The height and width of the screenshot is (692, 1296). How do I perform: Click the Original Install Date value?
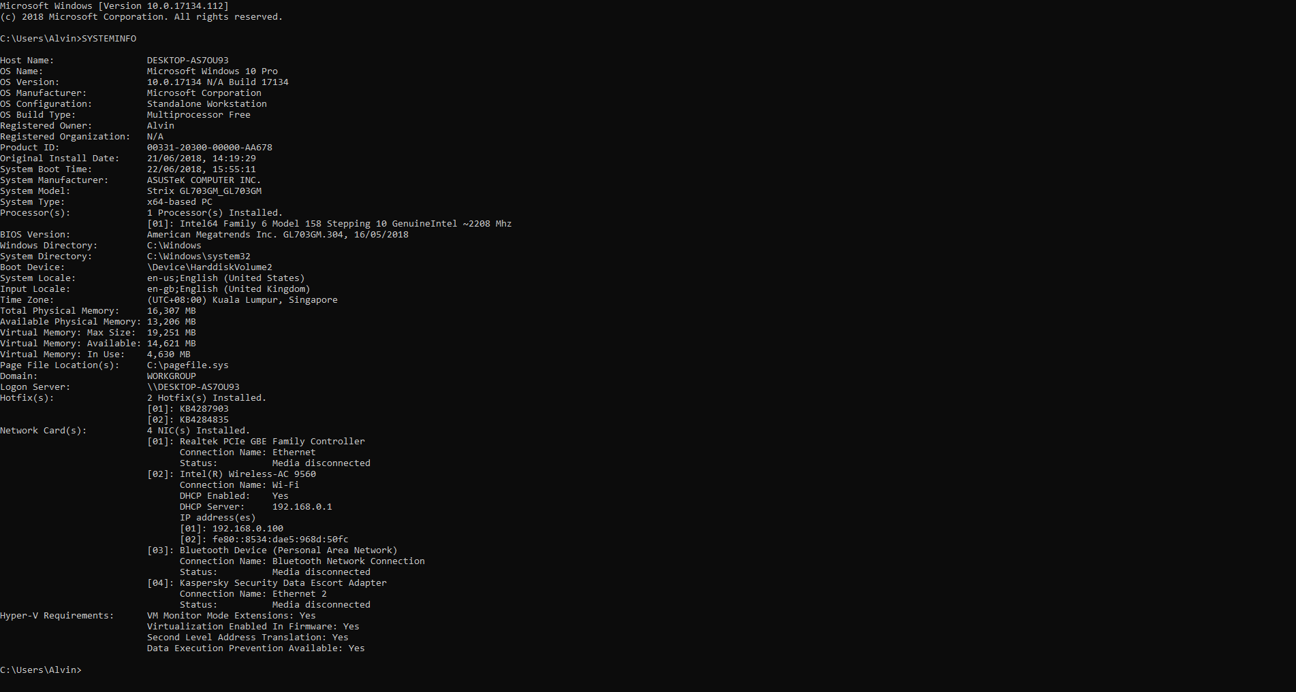tap(202, 159)
